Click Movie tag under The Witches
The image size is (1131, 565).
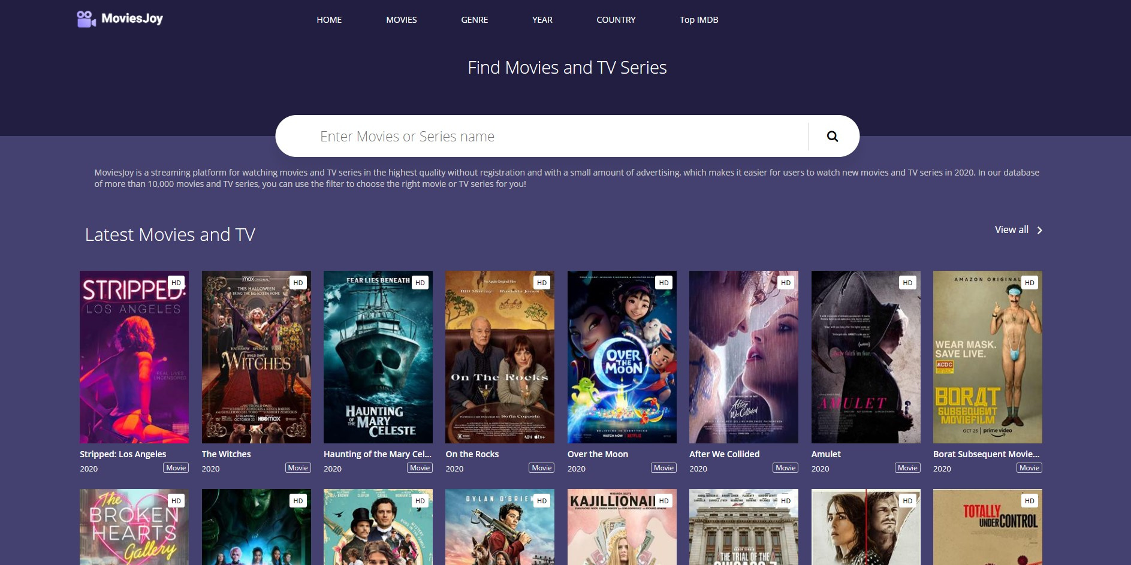coord(298,468)
